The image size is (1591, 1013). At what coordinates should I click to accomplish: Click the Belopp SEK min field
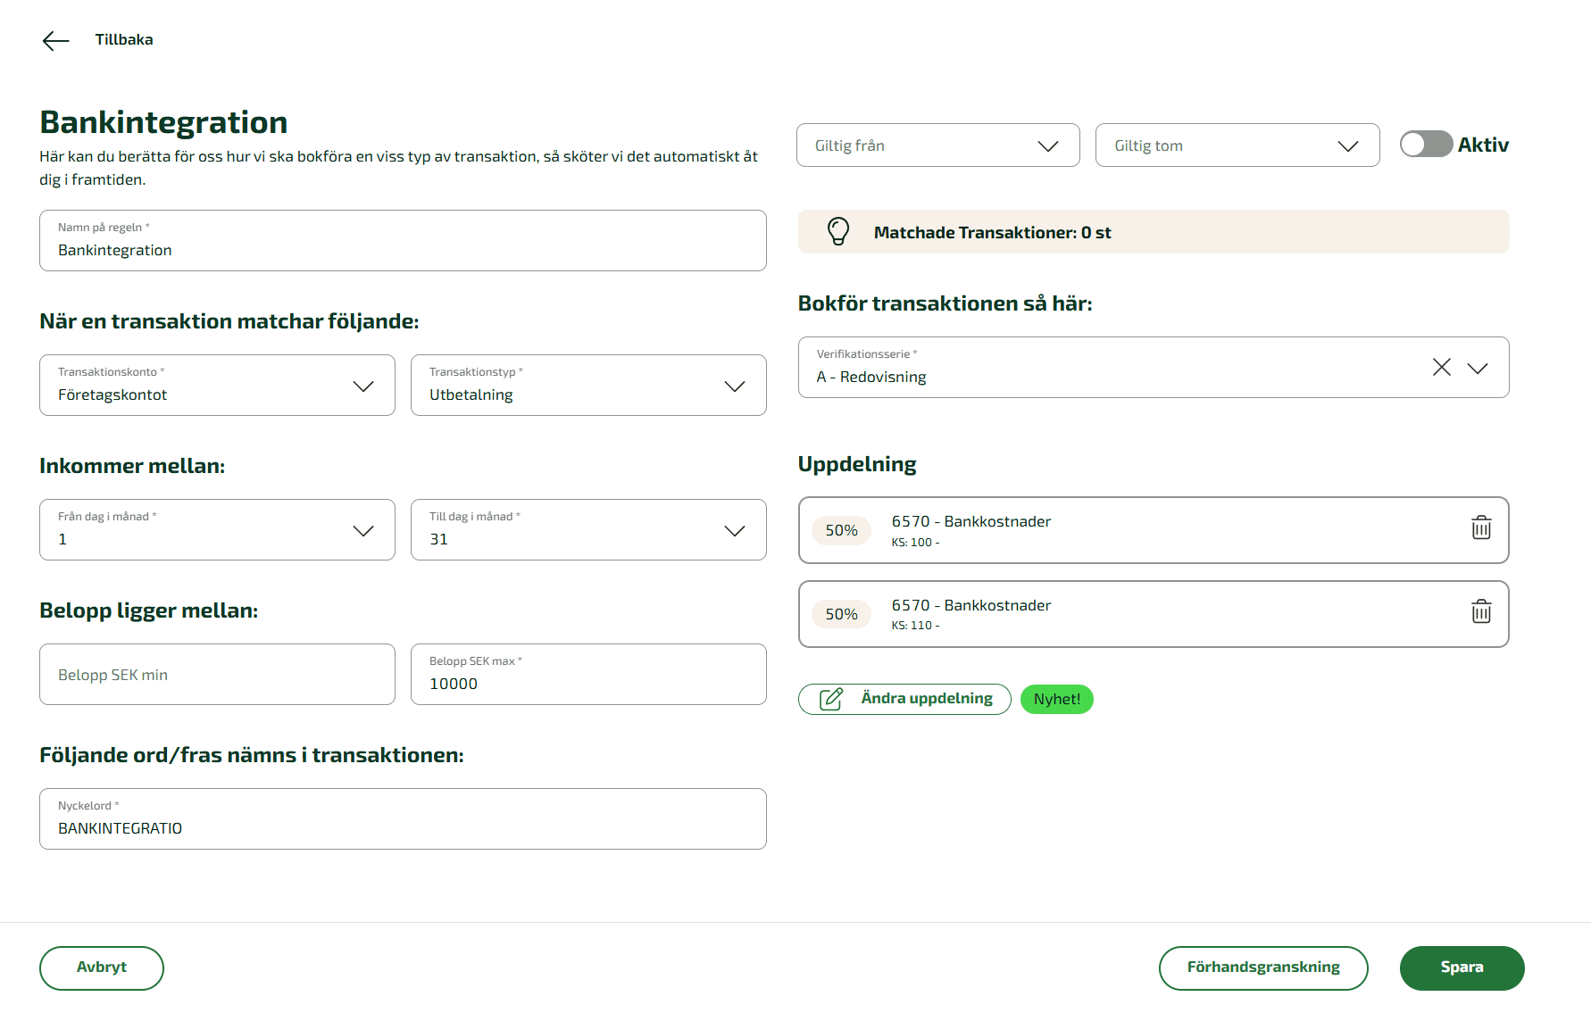[217, 674]
